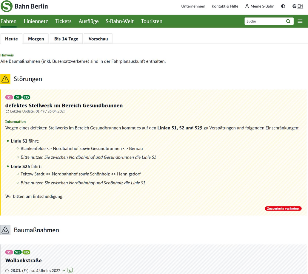This screenshot has width=308, height=274.
Task: Click the search magnifier icon
Action: [288, 21]
